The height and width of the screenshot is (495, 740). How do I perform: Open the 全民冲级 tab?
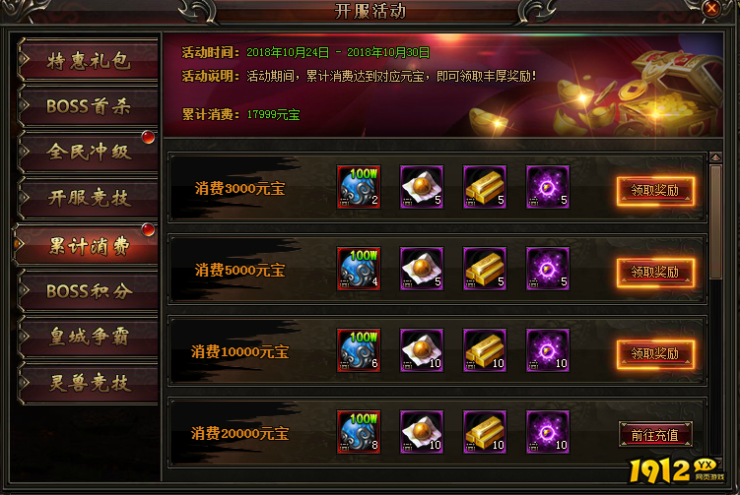tap(88, 152)
